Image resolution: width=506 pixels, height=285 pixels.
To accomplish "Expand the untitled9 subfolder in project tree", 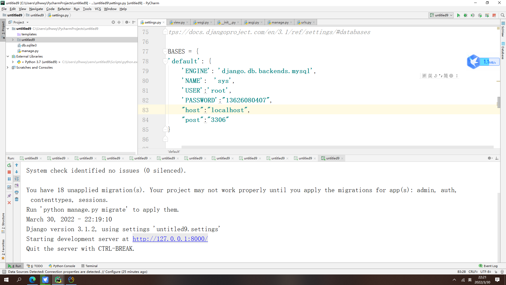I will (13, 40).
